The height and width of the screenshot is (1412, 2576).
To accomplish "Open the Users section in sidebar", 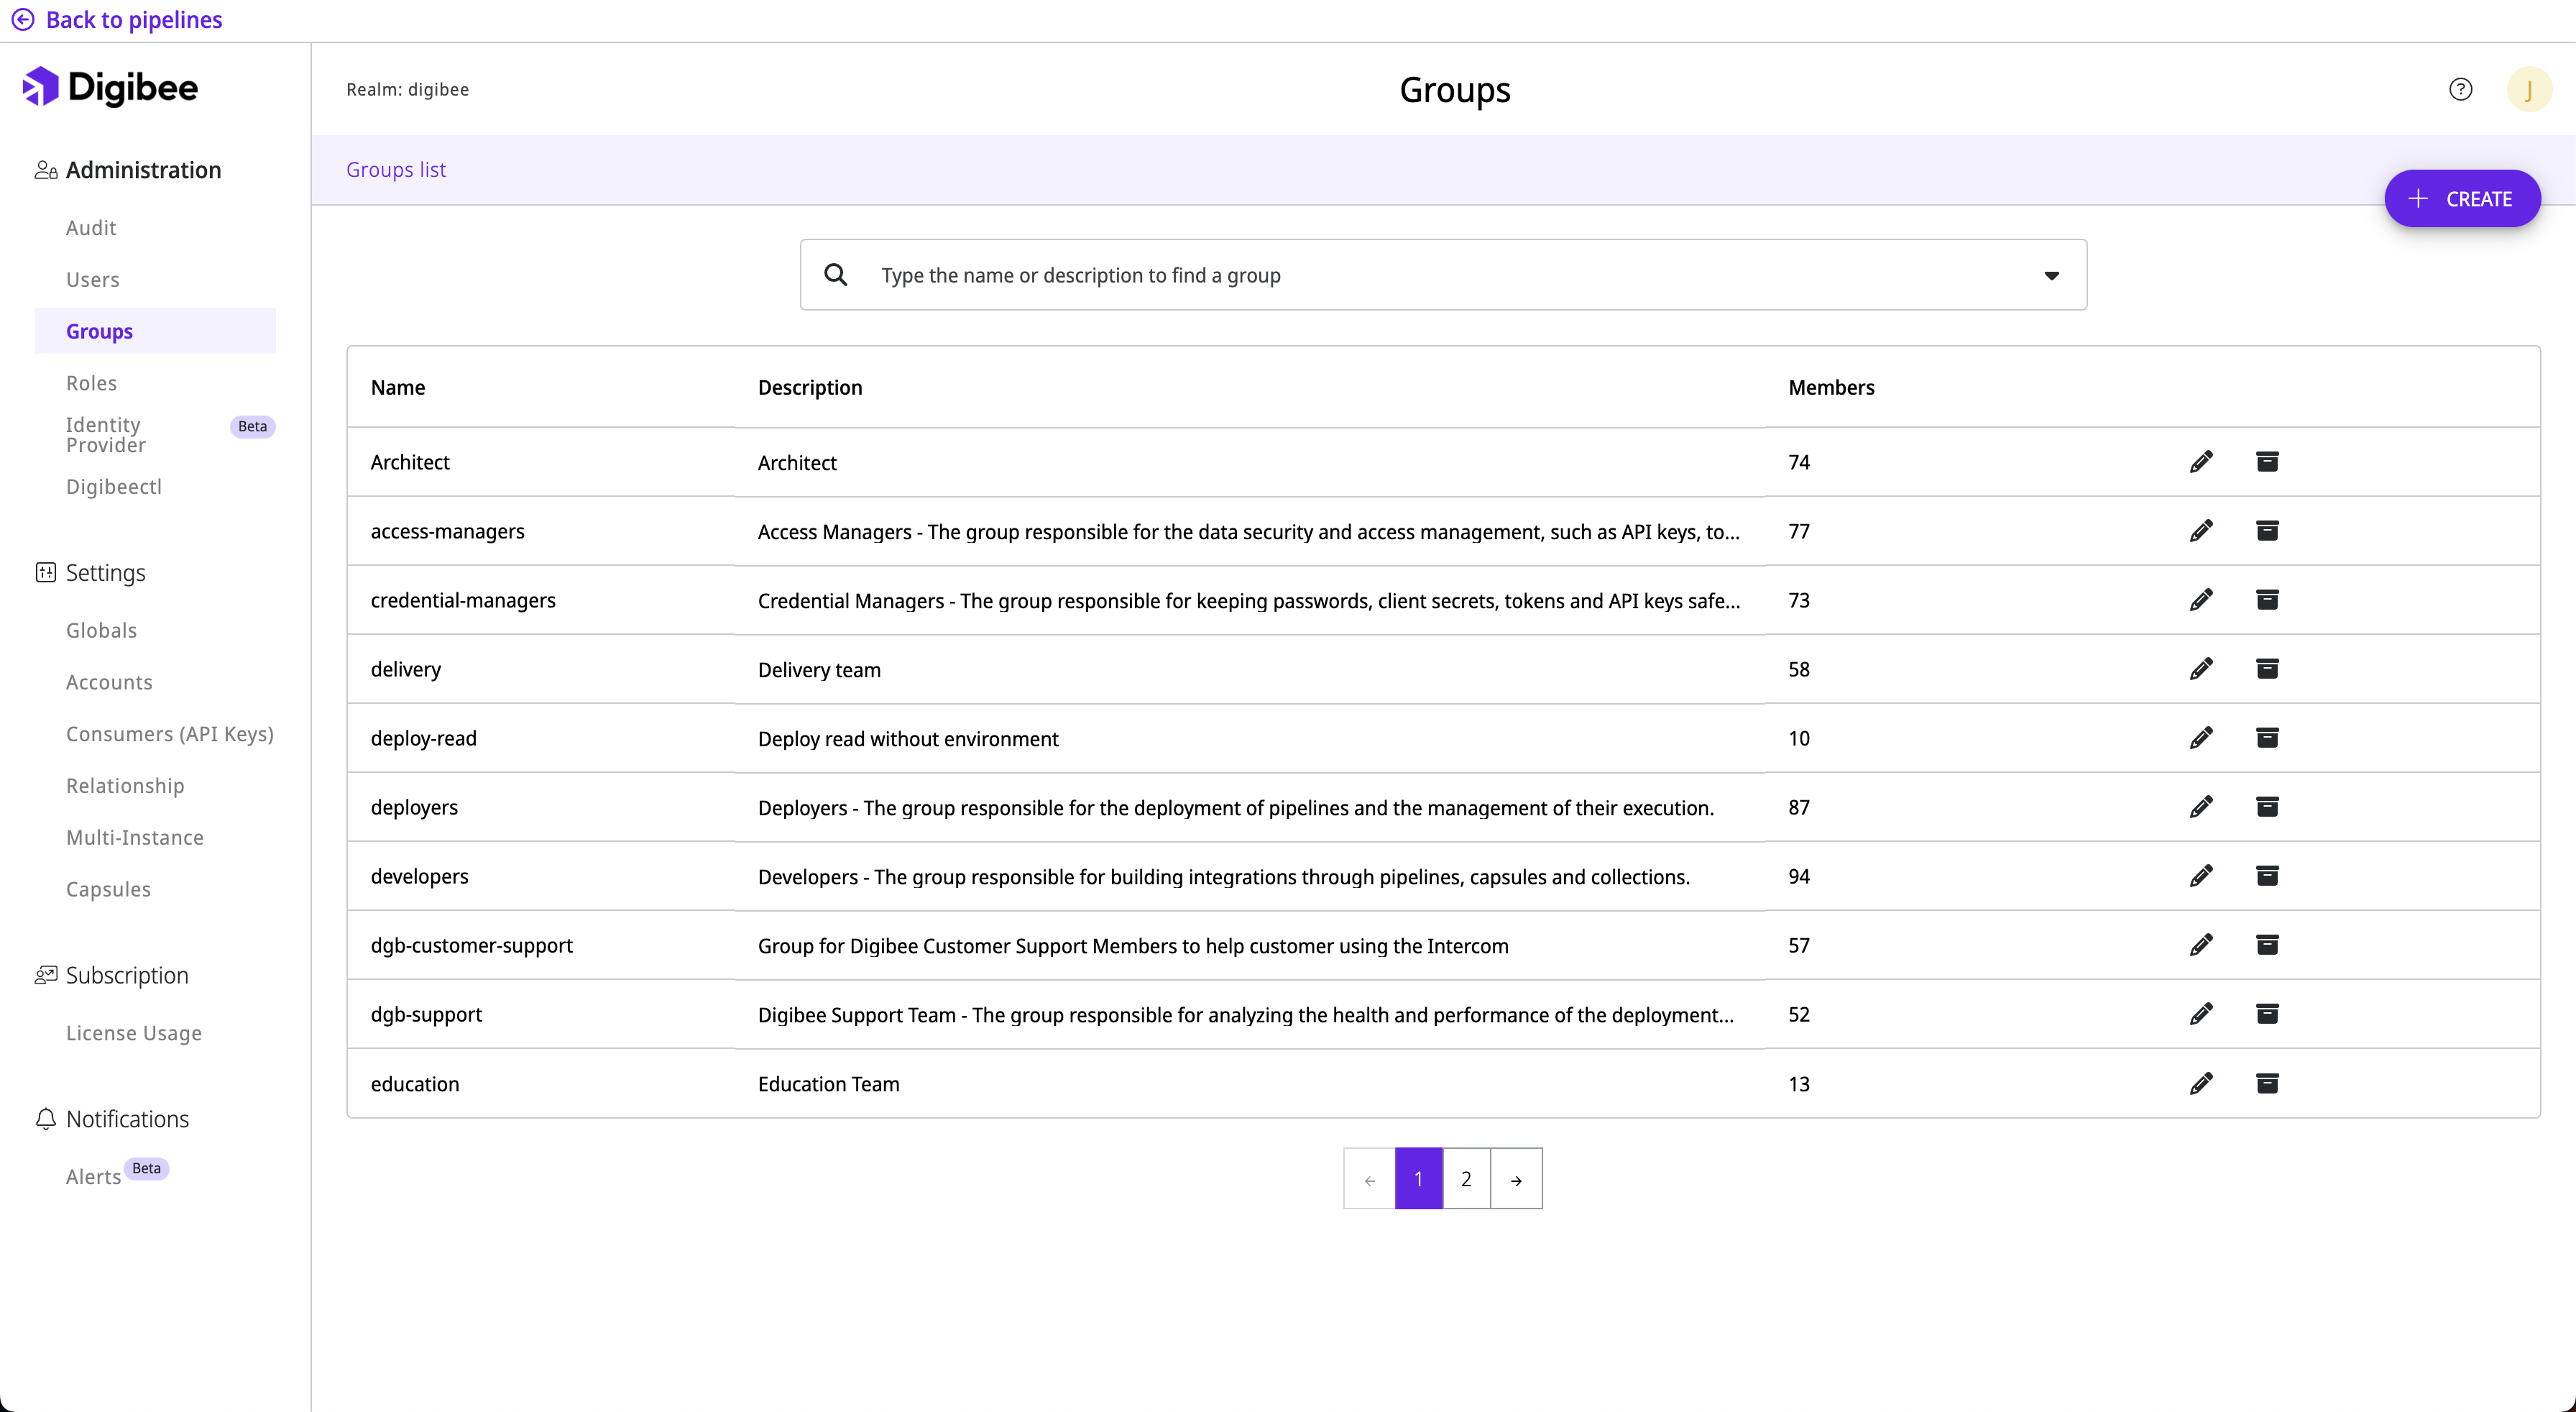I will click(x=93, y=279).
